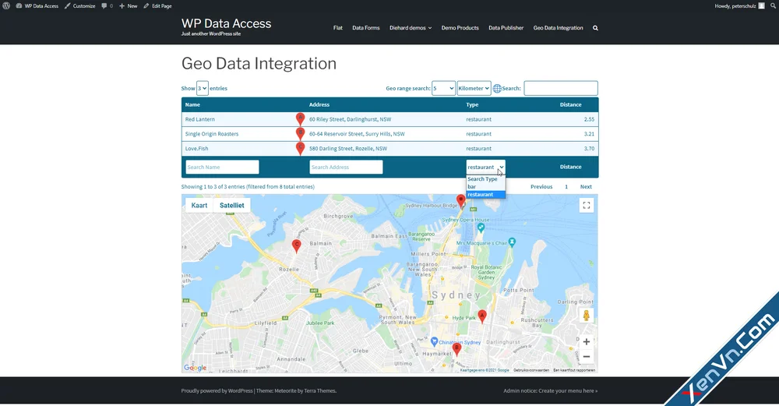Focus the Search Name filter field

pos(222,167)
